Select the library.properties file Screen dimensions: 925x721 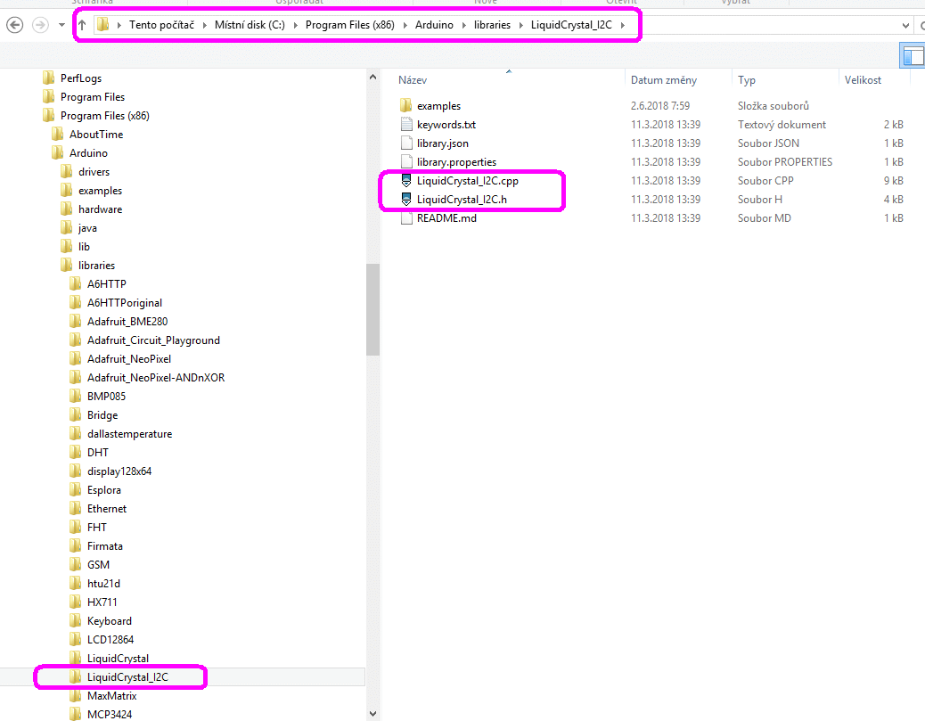pos(456,162)
